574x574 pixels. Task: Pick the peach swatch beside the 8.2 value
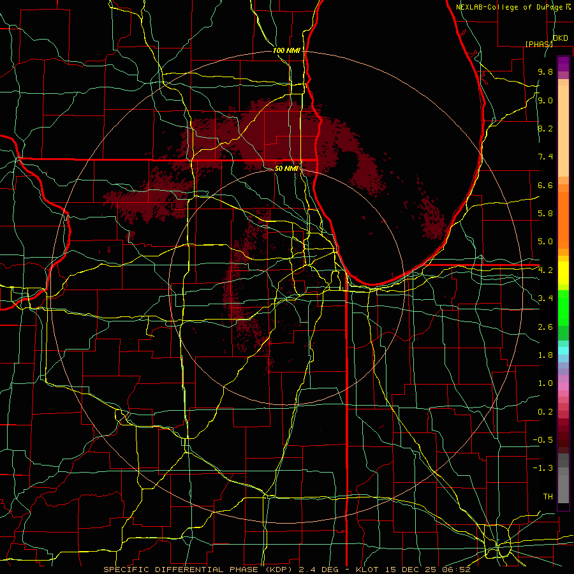point(563,131)
